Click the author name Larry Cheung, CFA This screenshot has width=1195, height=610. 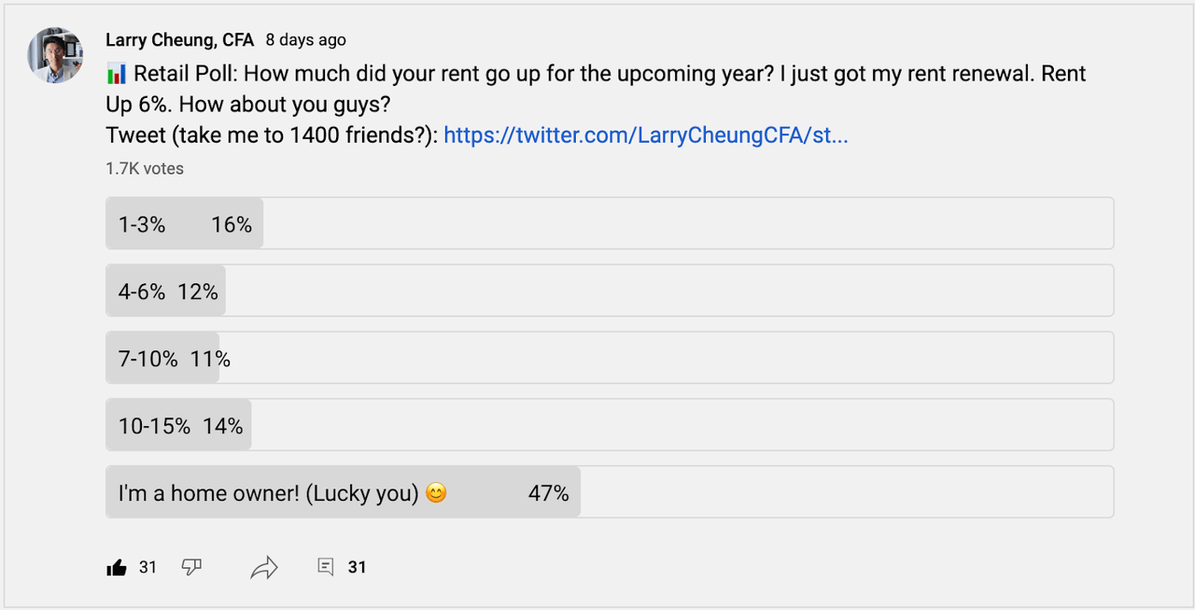pos(179,40)
